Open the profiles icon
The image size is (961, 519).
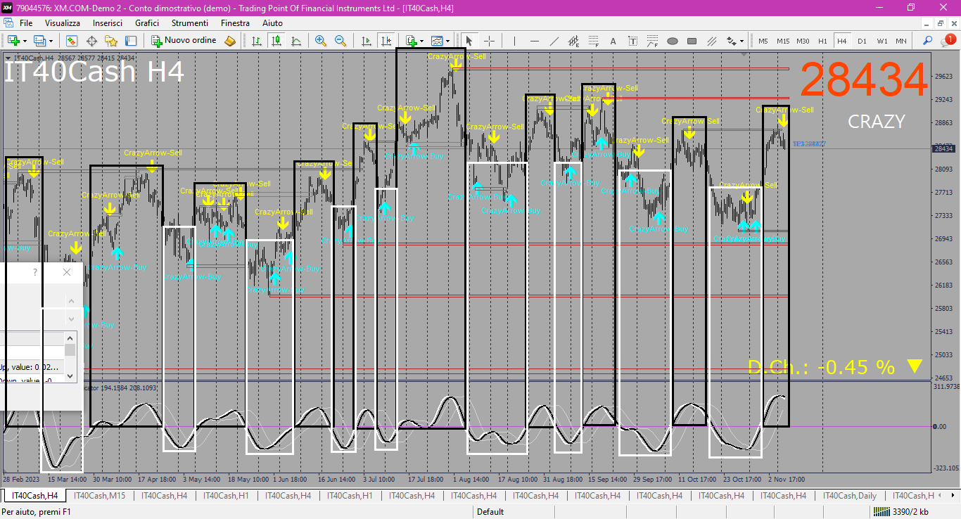[x=39, y=41]
